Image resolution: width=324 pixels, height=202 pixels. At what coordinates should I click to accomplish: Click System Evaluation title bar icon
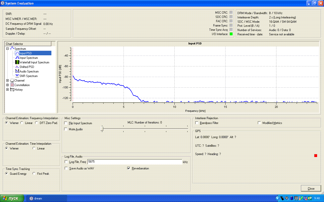tap(3, 3)
